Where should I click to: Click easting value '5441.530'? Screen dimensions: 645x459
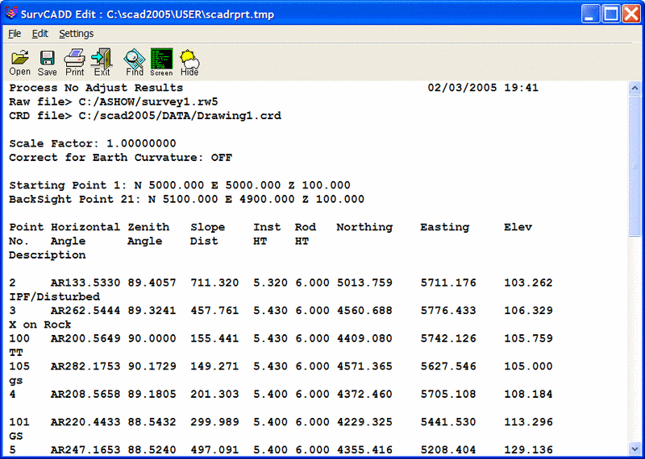448,422
